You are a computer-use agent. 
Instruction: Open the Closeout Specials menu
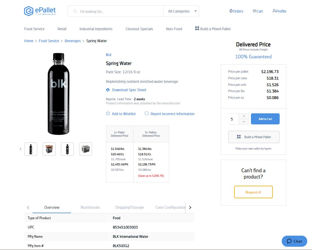tap(139, 29)
